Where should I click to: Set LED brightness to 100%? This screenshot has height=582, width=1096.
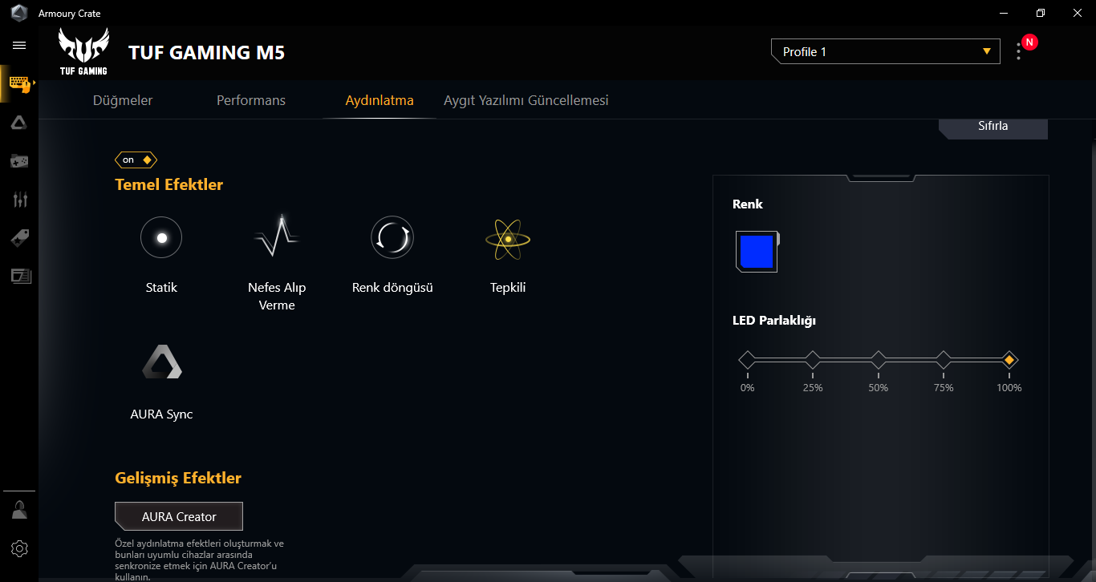click(1009, 360)
